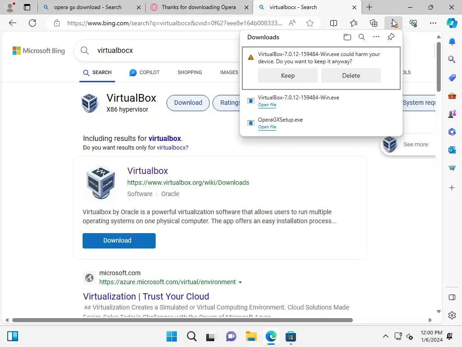Open File Explorer from taskbar

tap(251, 336)
